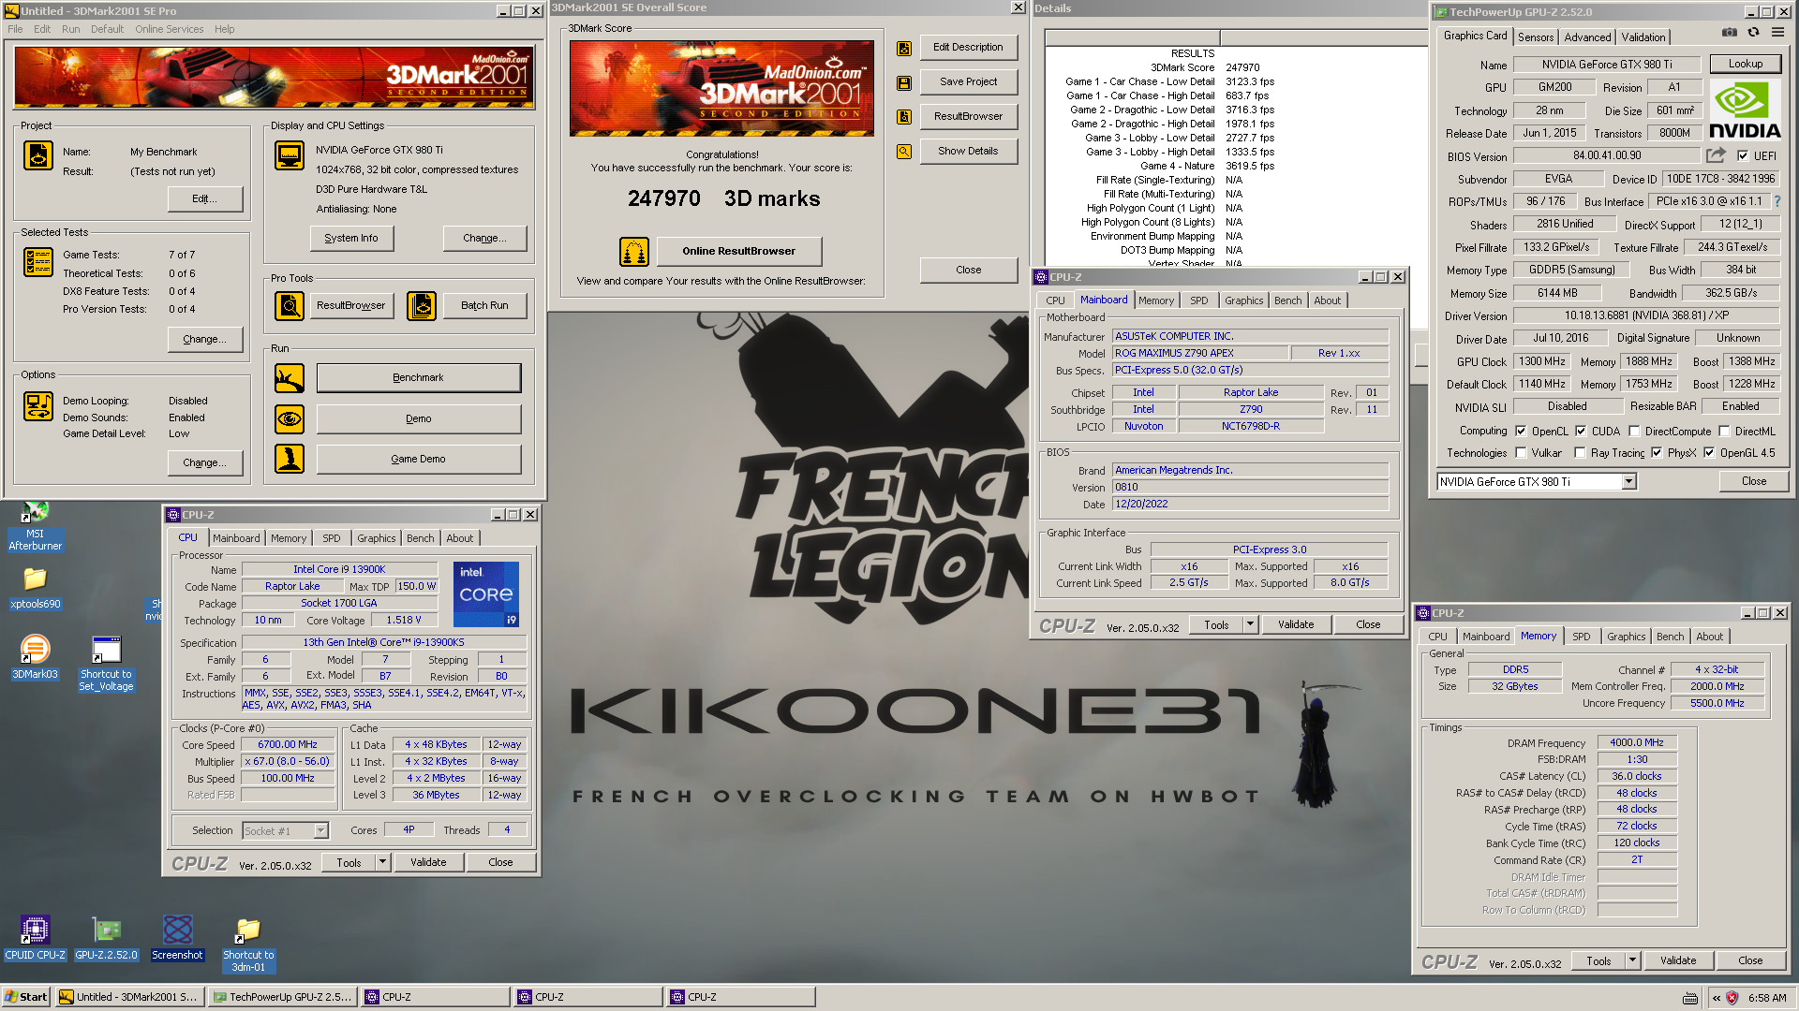Click the Intel Core i9 logo in CPU-Z
The image size is (1799, 1011).
485,594
